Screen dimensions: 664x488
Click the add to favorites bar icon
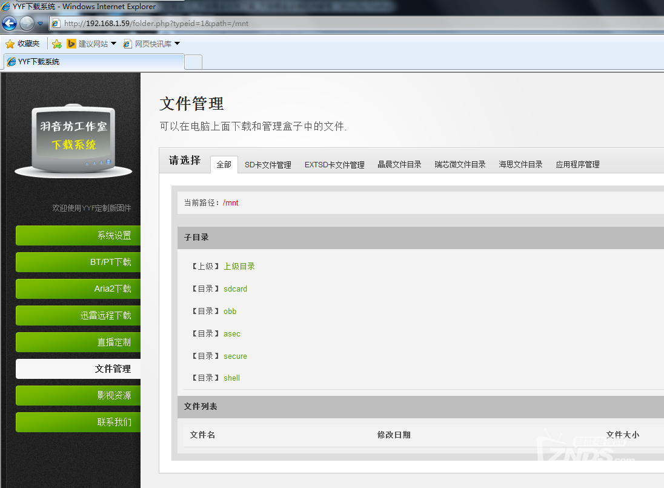[x=57, y=44]
